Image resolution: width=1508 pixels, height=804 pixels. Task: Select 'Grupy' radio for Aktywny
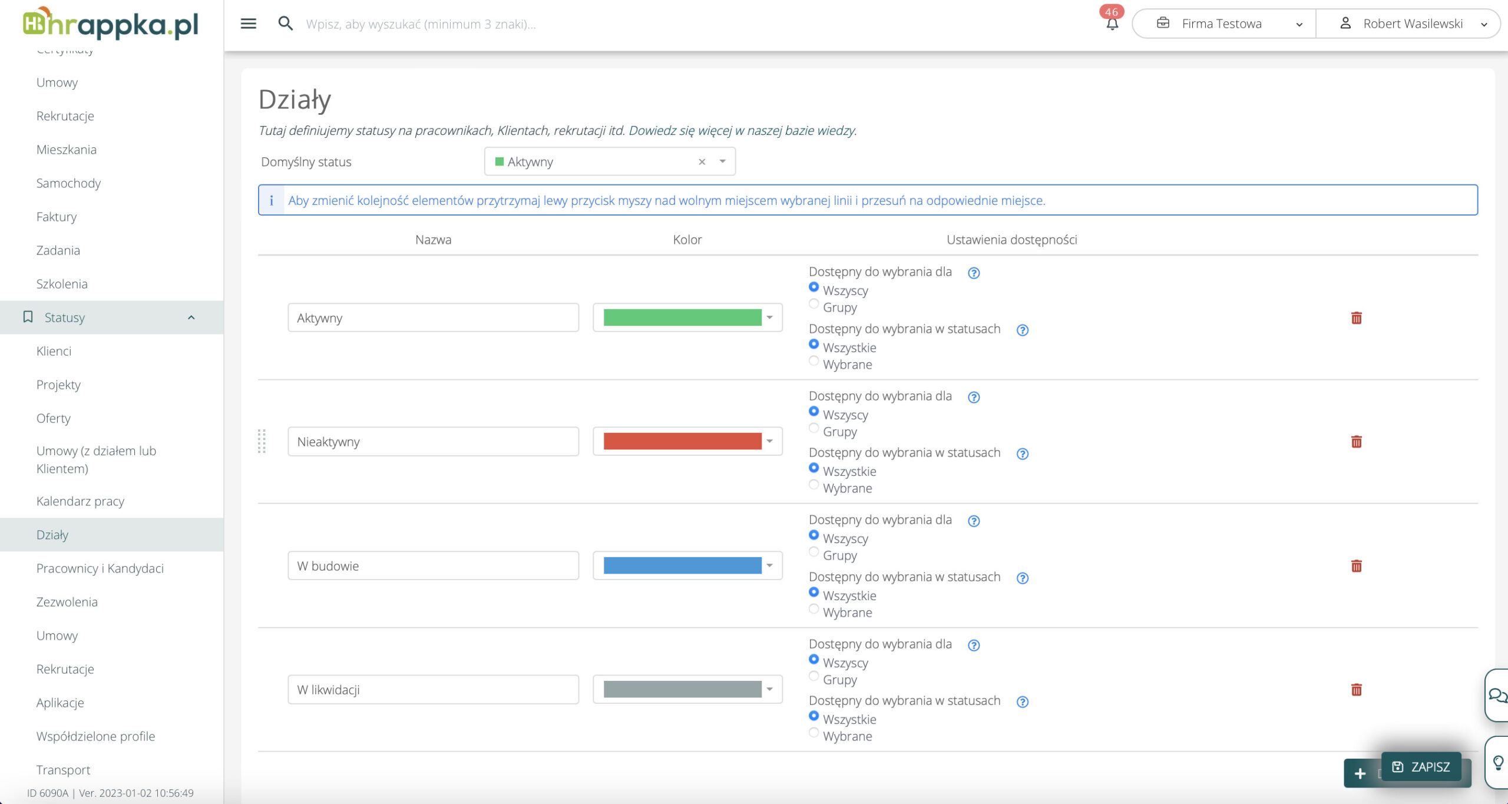click(813, 304)
